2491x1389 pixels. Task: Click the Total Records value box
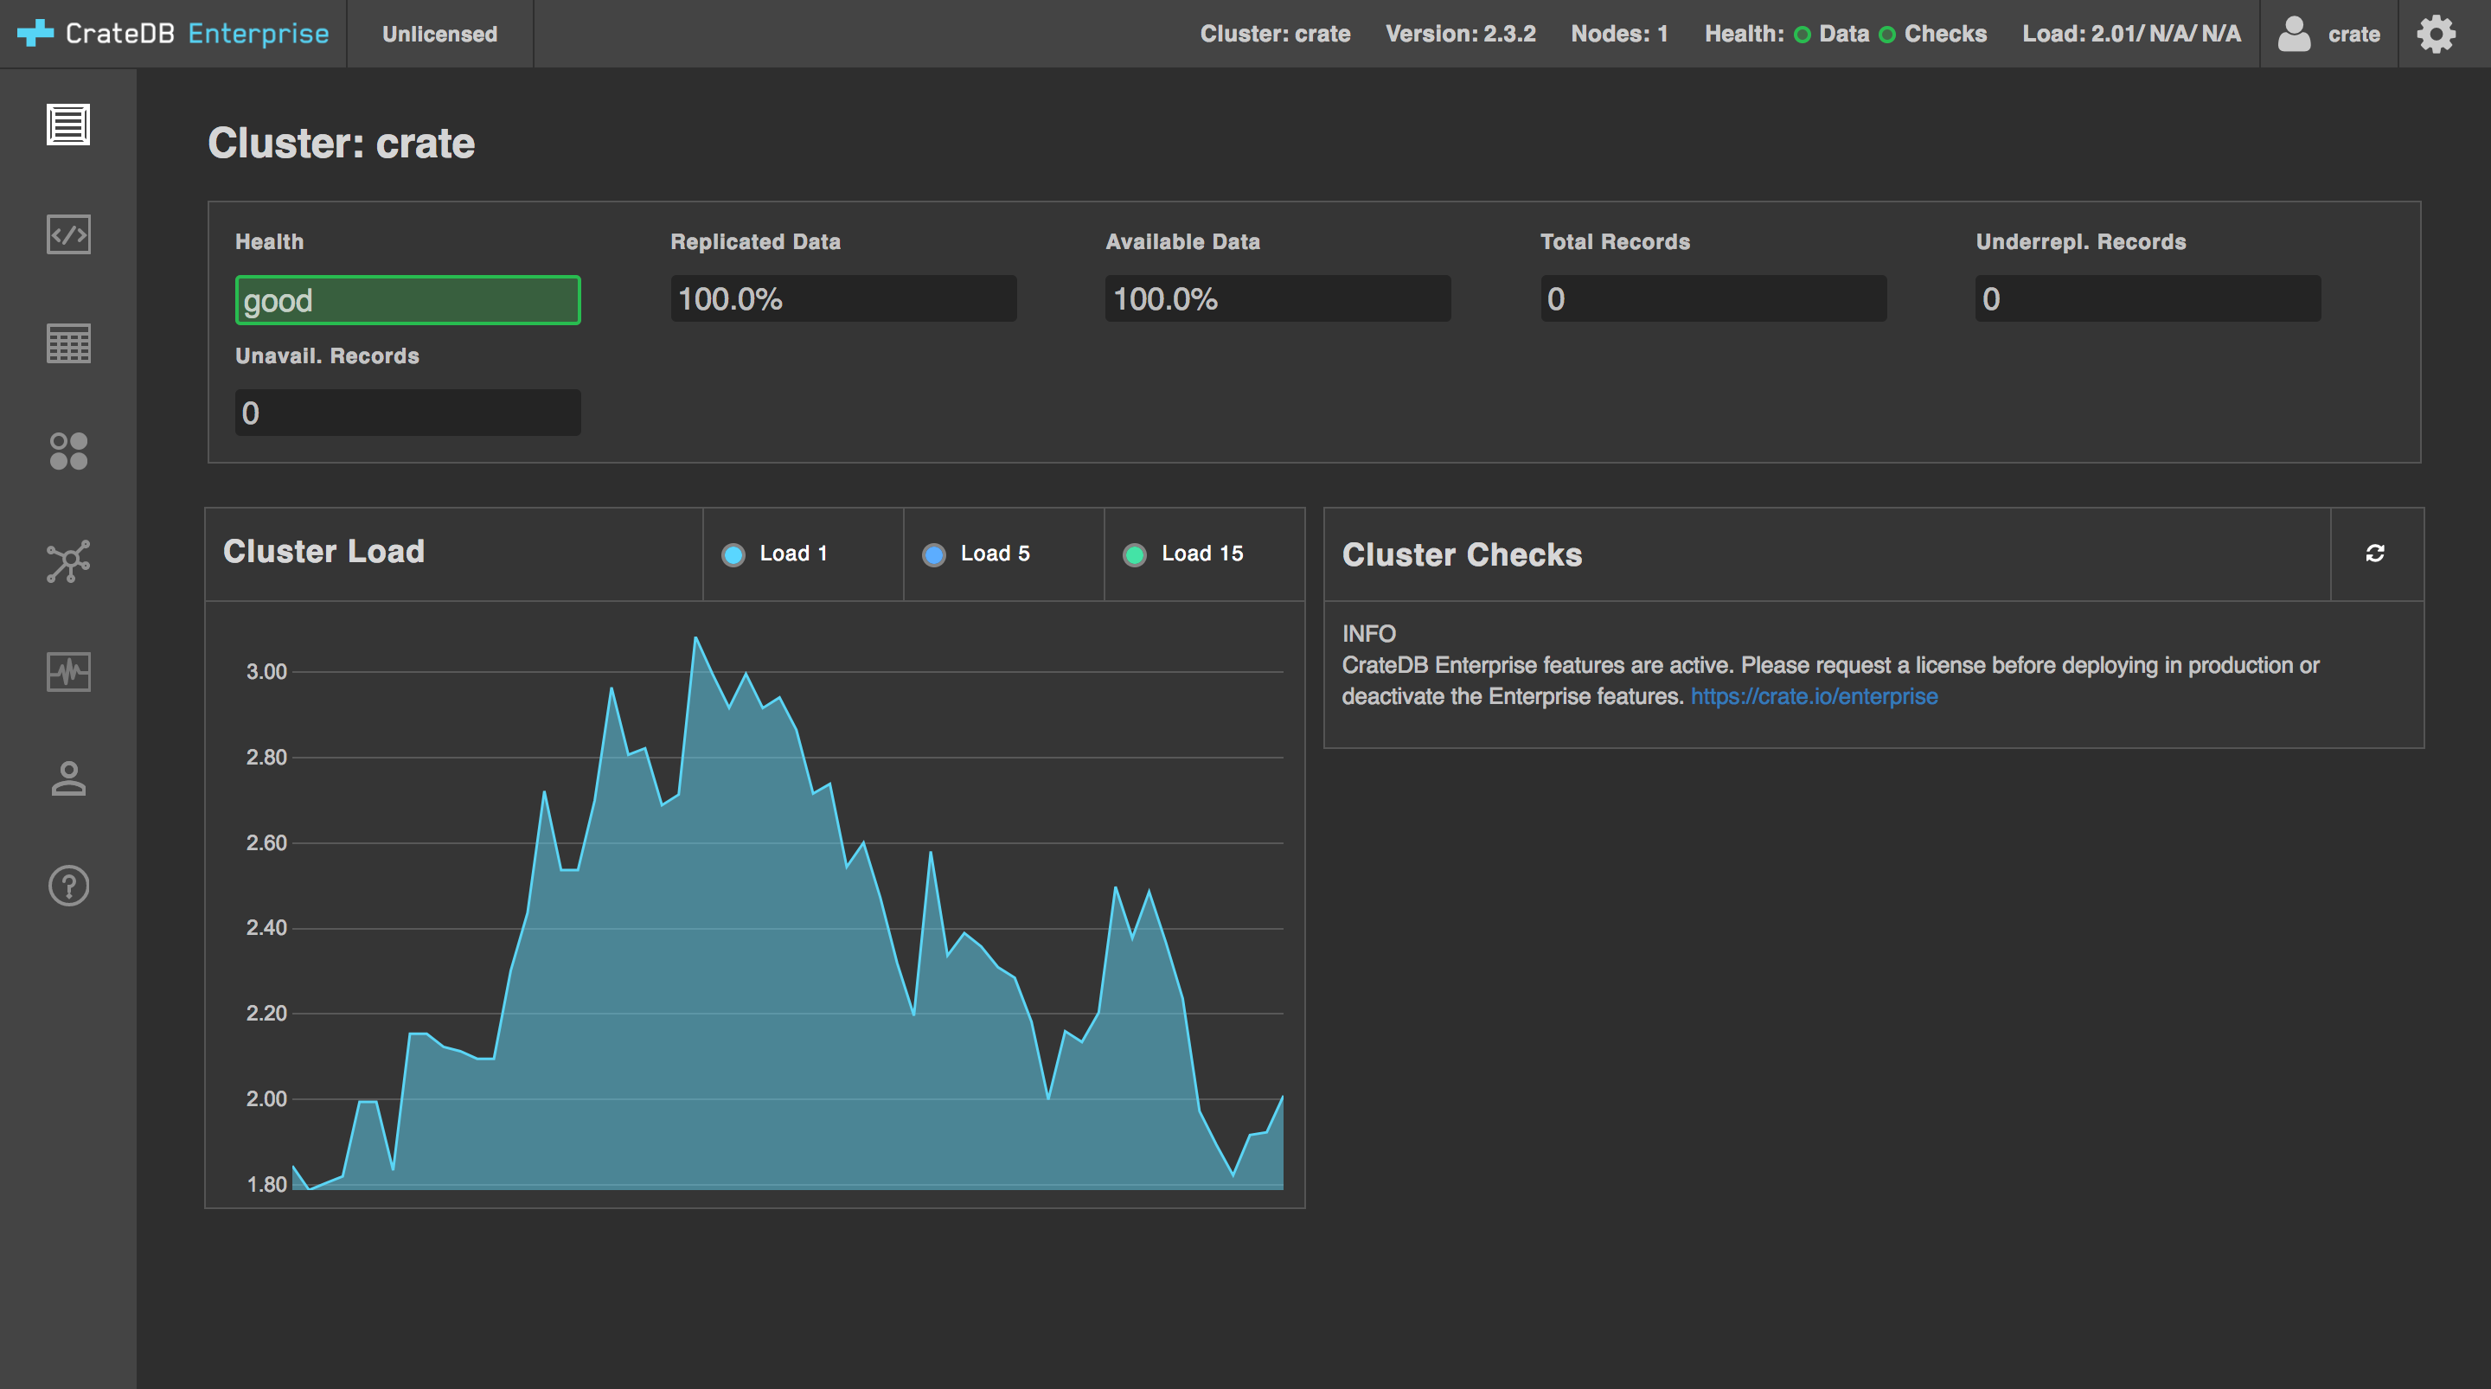point(1713,299)
